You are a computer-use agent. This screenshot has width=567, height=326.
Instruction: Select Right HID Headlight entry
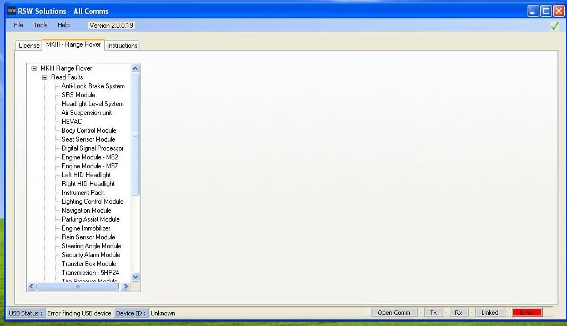click(x=88, y=184)
